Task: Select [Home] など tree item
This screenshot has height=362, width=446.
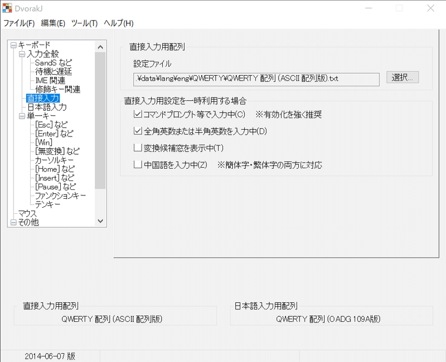Action: tap(55, 169)
